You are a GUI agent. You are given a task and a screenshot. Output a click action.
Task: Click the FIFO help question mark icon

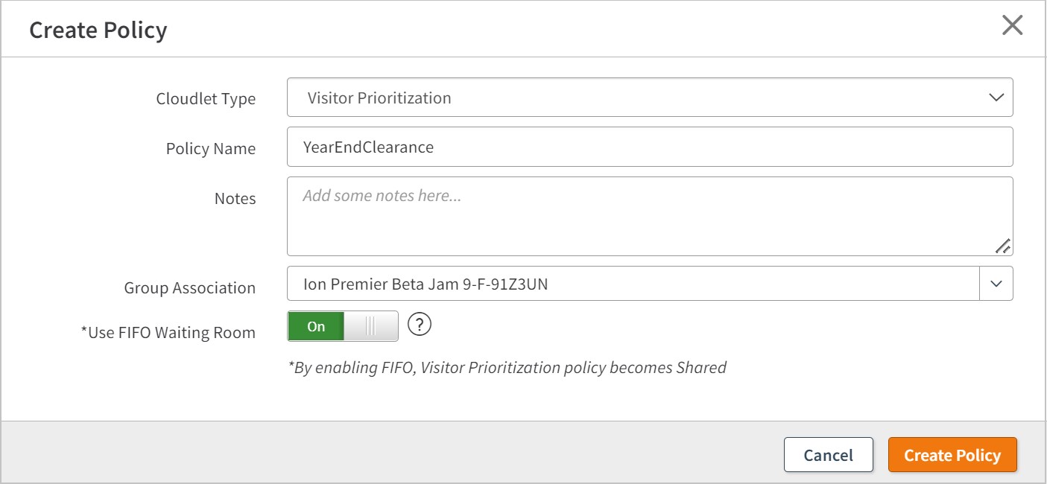420,325
